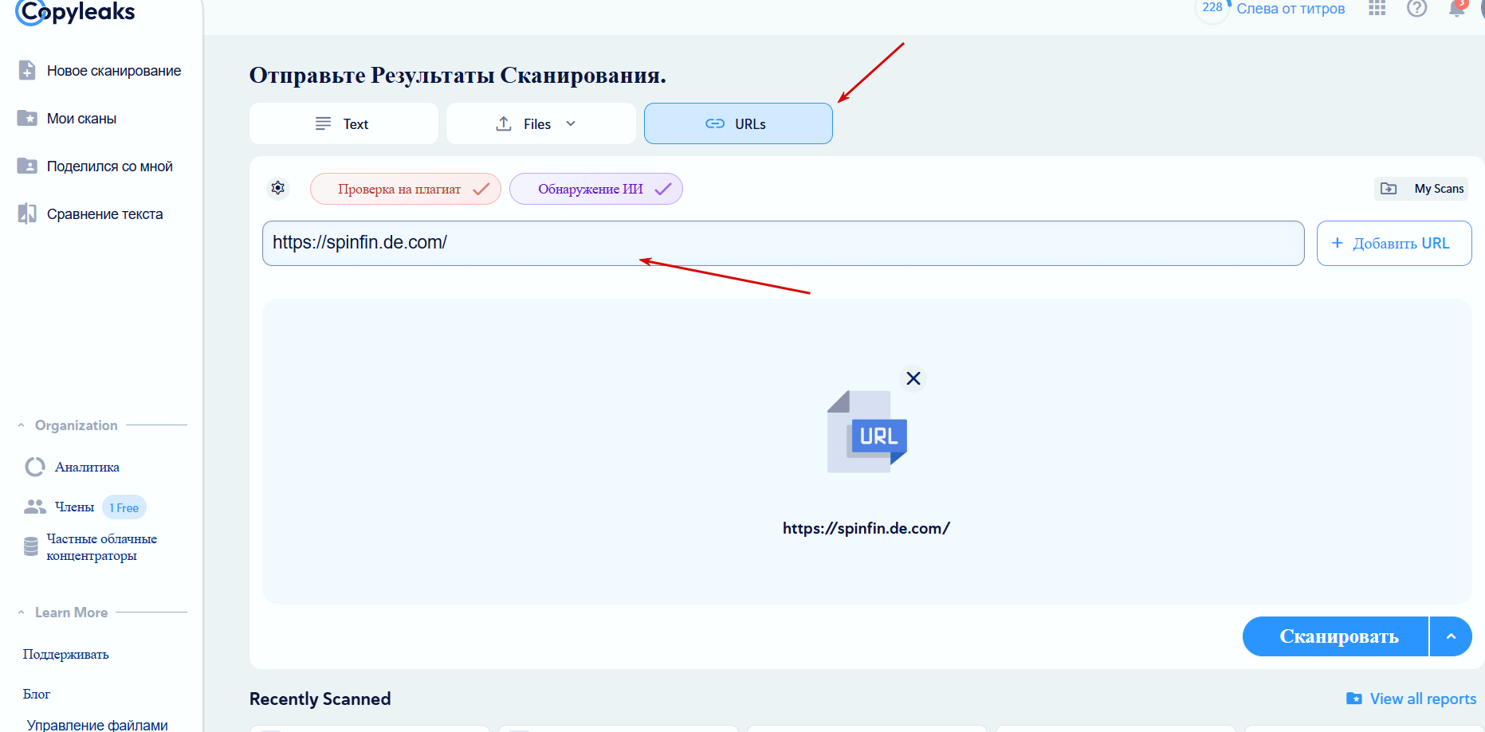Open the apps grid icon

[x=1377, y=9]
